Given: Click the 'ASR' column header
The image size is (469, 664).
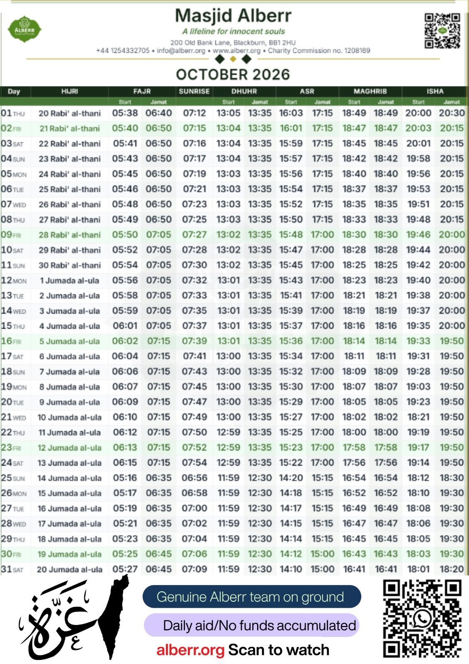Looking at the screenshot, I should 307,91.
